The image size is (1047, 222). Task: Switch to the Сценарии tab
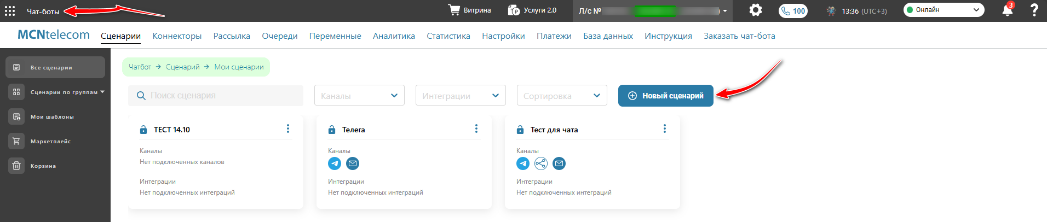(x=120, y=36)
